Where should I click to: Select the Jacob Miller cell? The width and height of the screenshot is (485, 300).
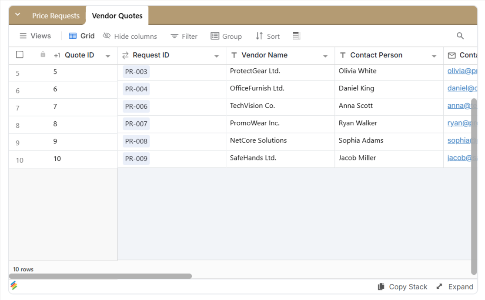click(389, 159)
